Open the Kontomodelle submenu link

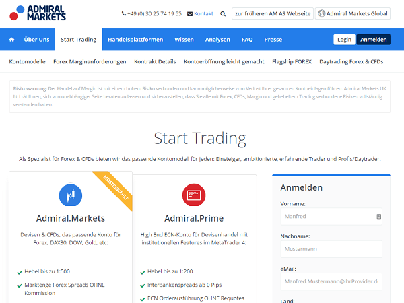(28, 61)
